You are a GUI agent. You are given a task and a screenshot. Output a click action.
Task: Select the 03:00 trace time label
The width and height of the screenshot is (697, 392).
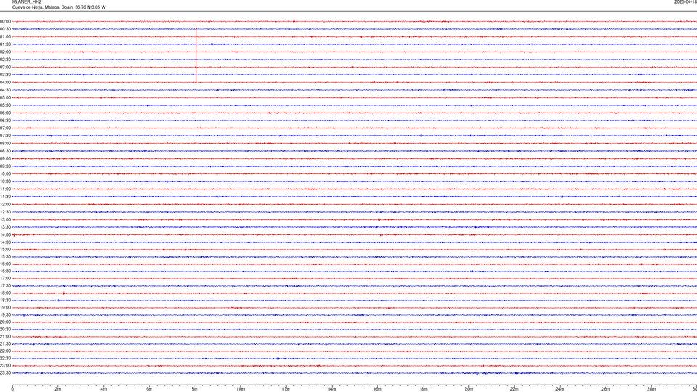(5, 67)
